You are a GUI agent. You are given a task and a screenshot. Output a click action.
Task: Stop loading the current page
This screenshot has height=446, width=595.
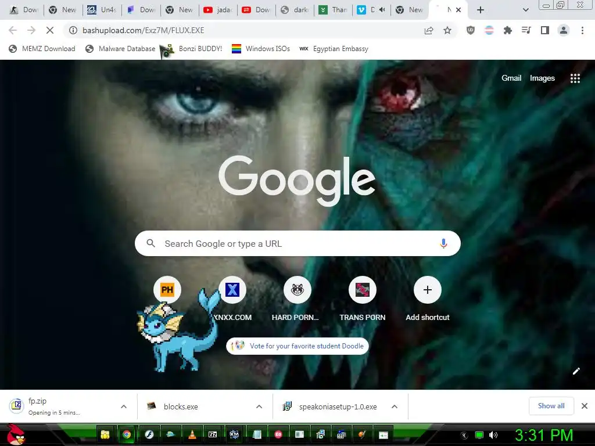[50, 30]
